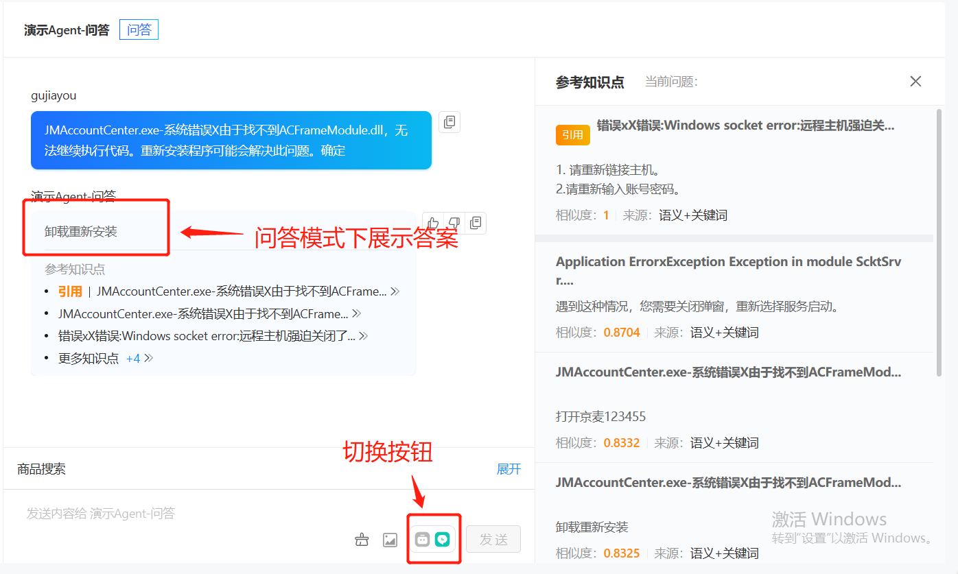Open the image upload icon
This screenshot has height=574, width=958.
click(x=390, y=540)
